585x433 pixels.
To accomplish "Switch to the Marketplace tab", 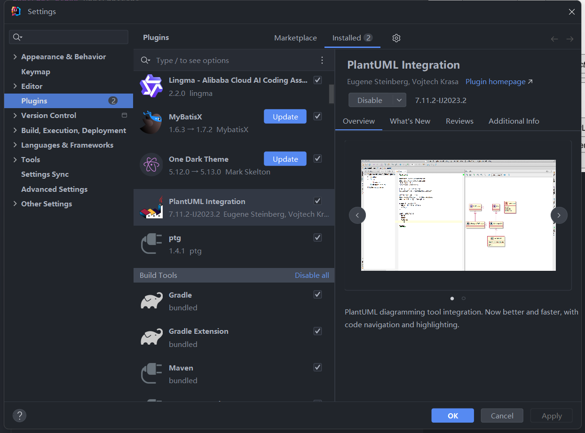I will coord(295,38).
